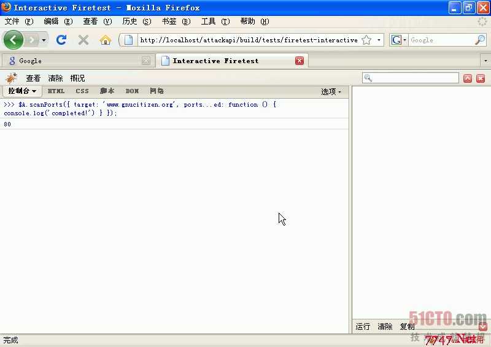Click the Forward navigation arrow

(x=32, y=40)
